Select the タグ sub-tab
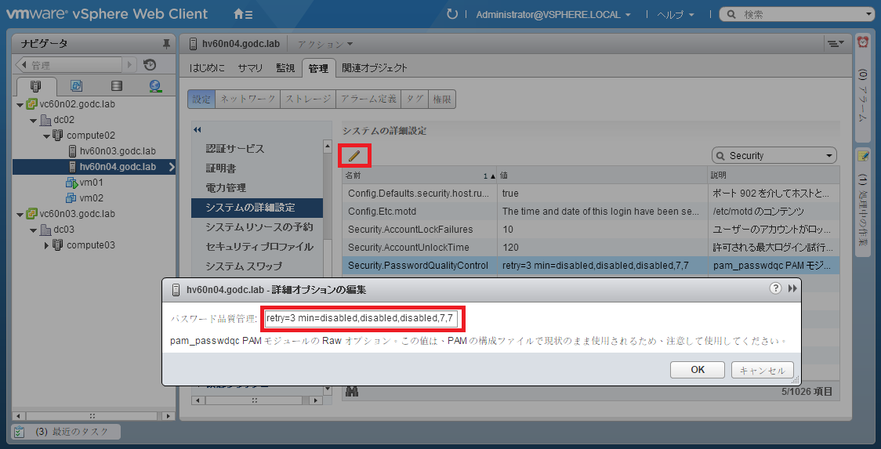The image size is (881, 449). point(415,100)
